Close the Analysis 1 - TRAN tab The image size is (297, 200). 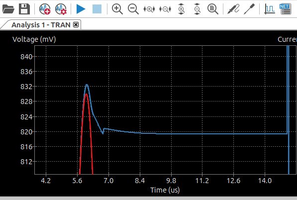pyautogui.click(x=76, y=24)
